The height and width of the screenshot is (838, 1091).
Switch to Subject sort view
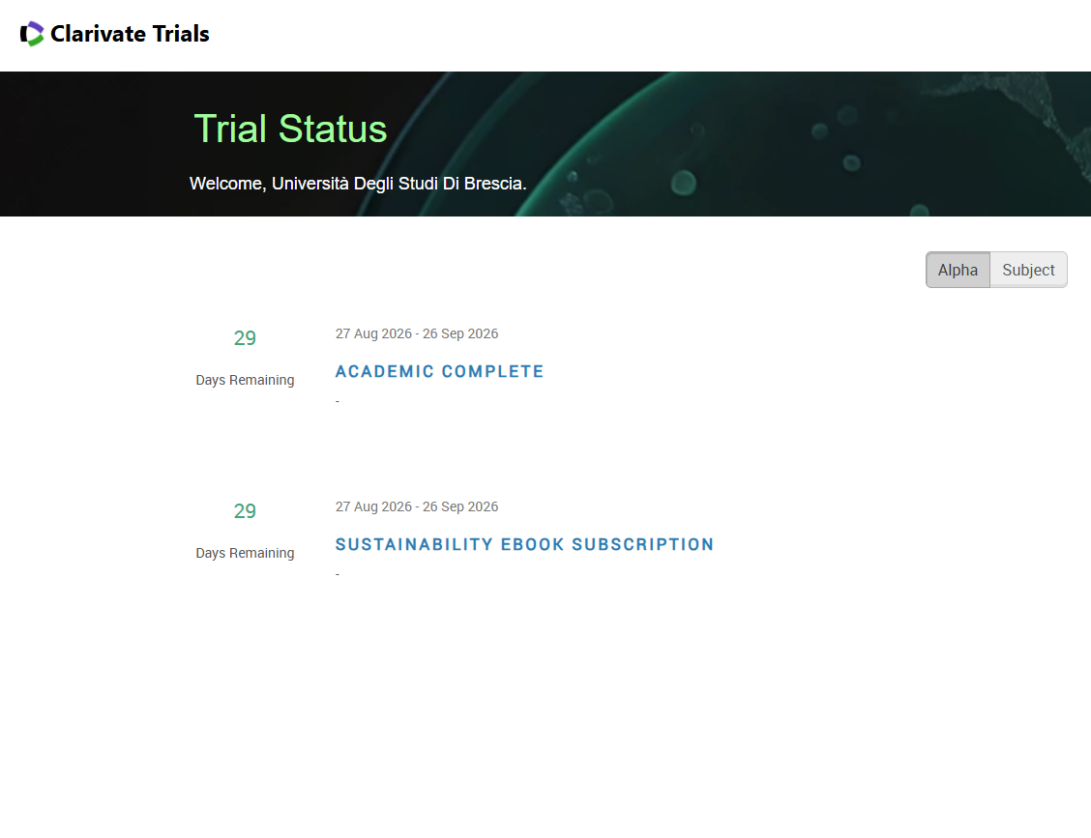1028,270
